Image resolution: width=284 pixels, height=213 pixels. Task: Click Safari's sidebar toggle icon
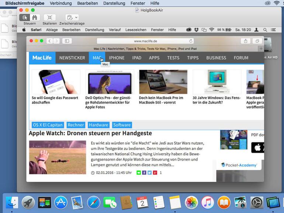(67, 41)
